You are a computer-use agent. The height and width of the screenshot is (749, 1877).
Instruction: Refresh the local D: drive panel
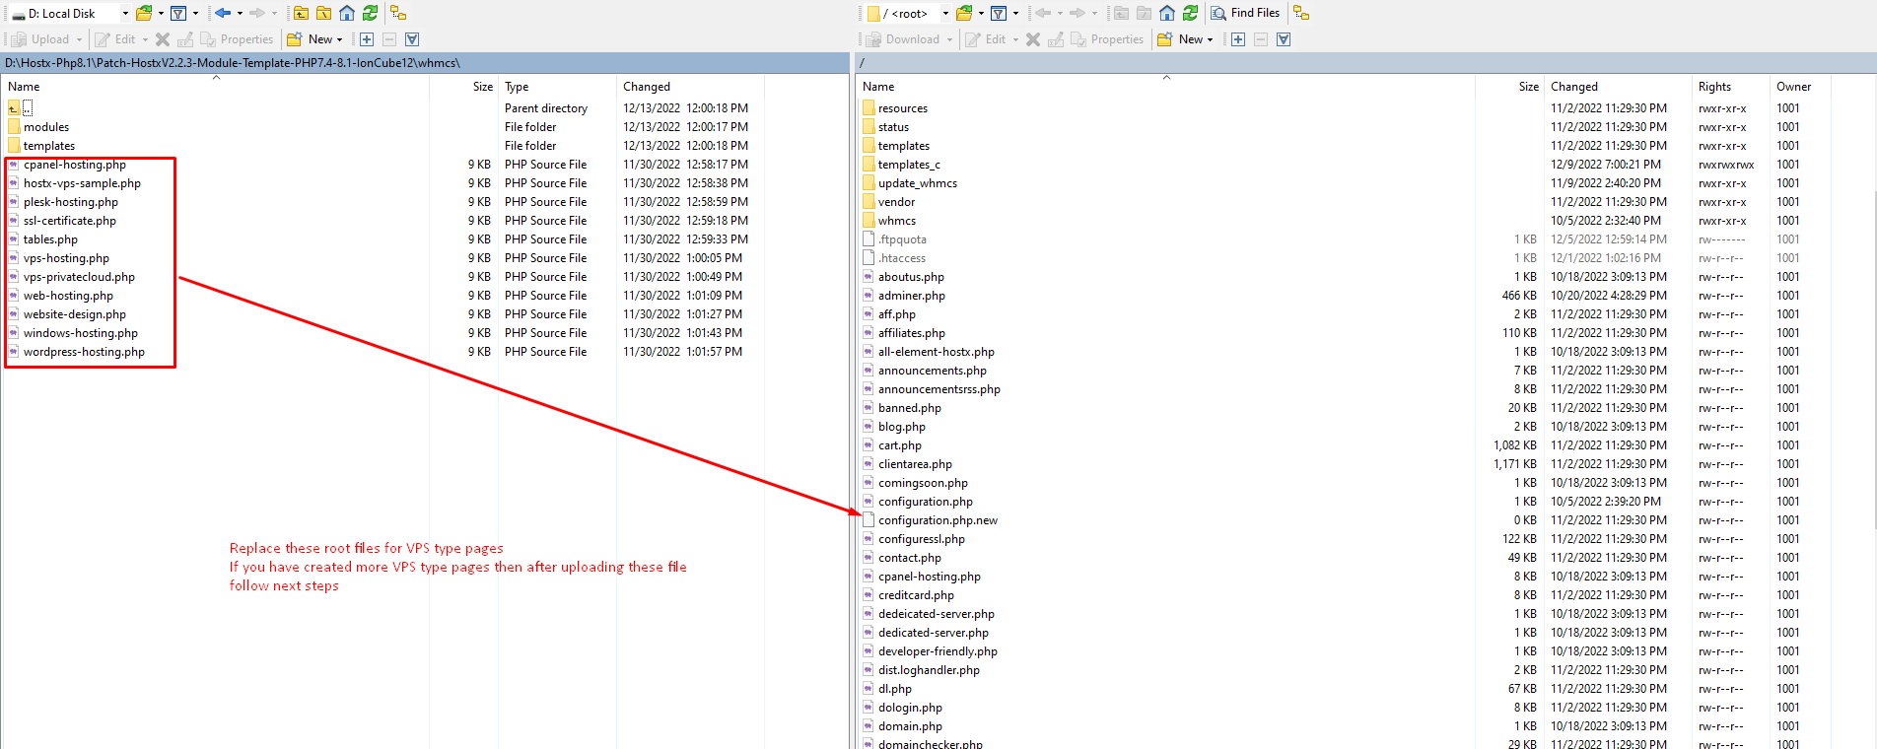pyautogui.click(x=370, y=13)
